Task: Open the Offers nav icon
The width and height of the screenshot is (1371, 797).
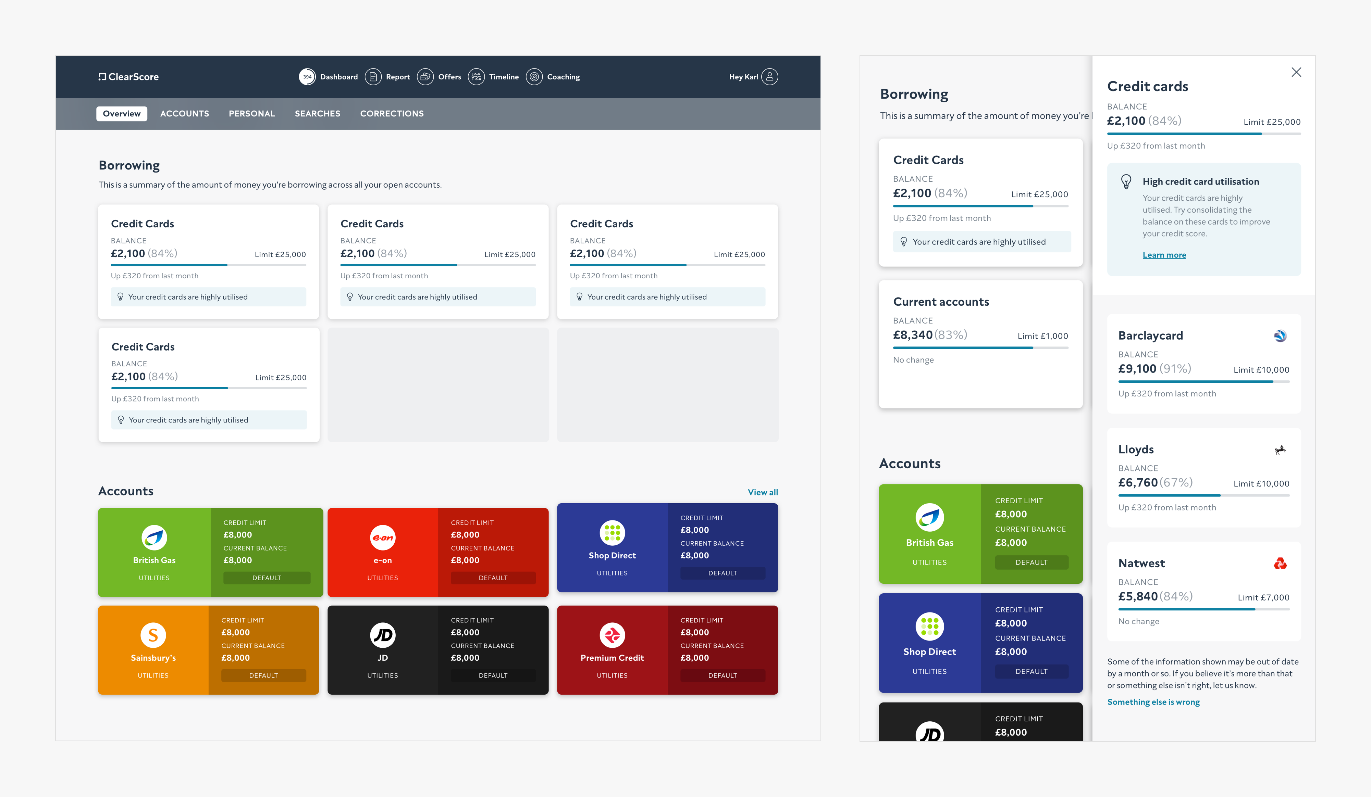Action: [x=425, y=77]
